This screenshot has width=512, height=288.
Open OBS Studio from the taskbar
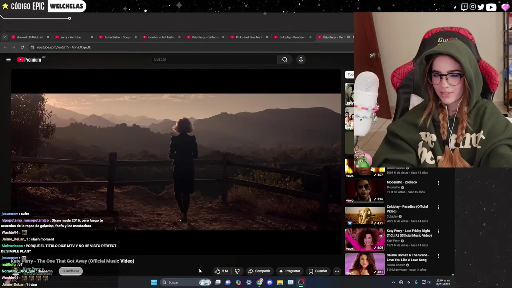point(301,282)
